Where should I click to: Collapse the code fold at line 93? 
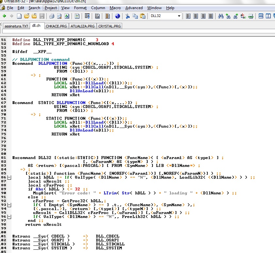[x=9, y=205]
